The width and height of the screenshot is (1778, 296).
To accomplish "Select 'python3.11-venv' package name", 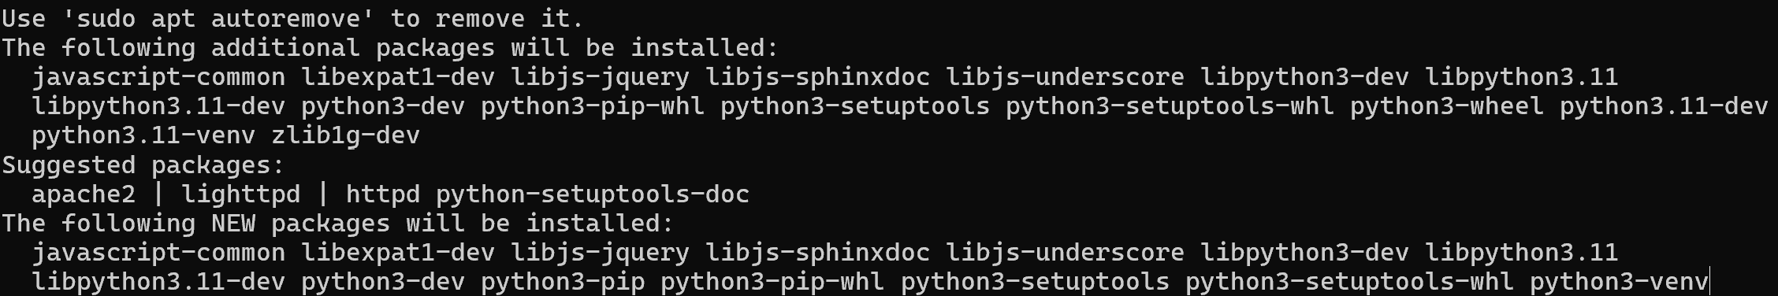I will [x=143, y=135].
